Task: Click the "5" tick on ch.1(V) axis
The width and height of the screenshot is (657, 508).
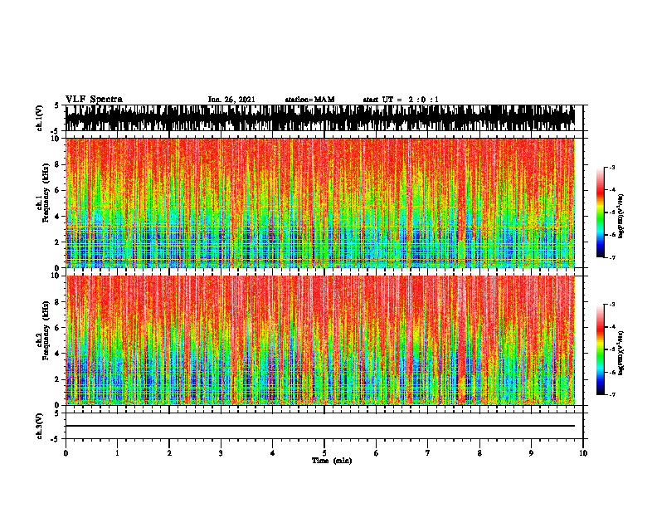Action: [57, 106]
